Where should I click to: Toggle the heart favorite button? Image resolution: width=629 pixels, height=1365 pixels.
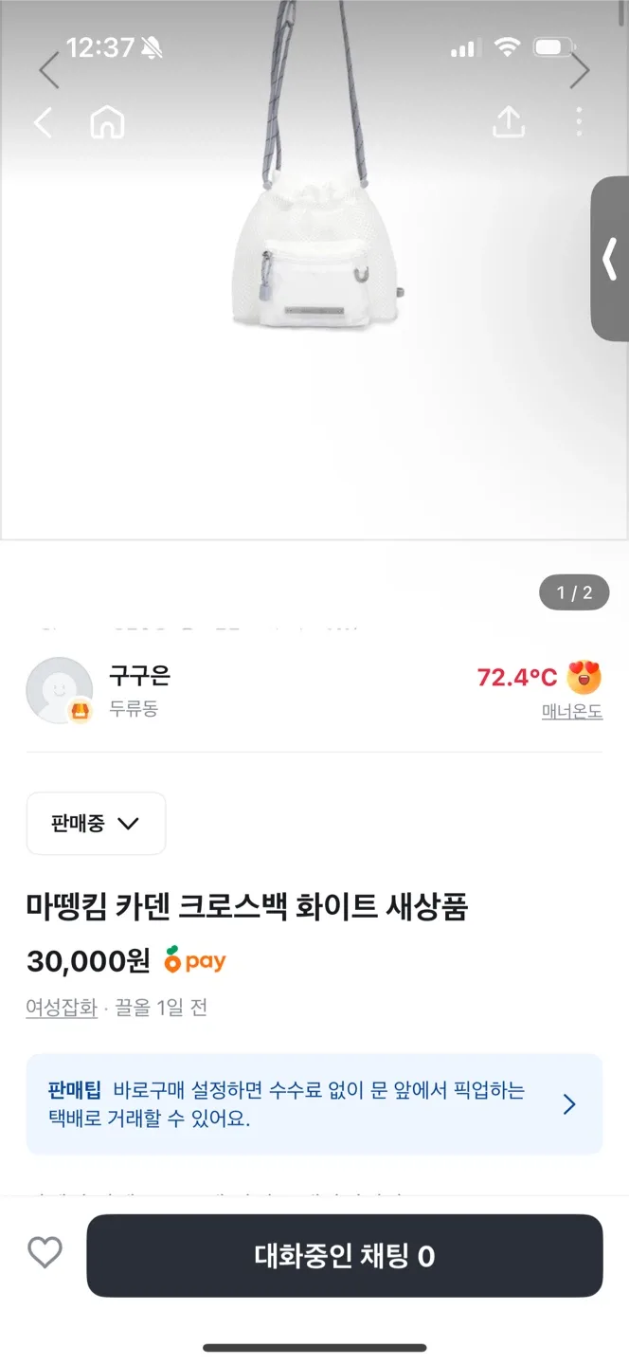(45, 1253)
